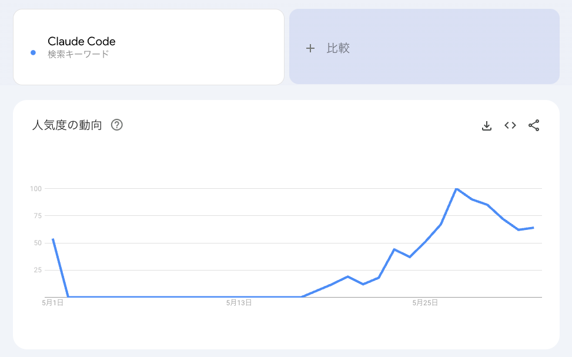The width and height of the screenshot is (572, 357).
Task: Click the 75 y-axis label
Action: [x=38, y=216]
